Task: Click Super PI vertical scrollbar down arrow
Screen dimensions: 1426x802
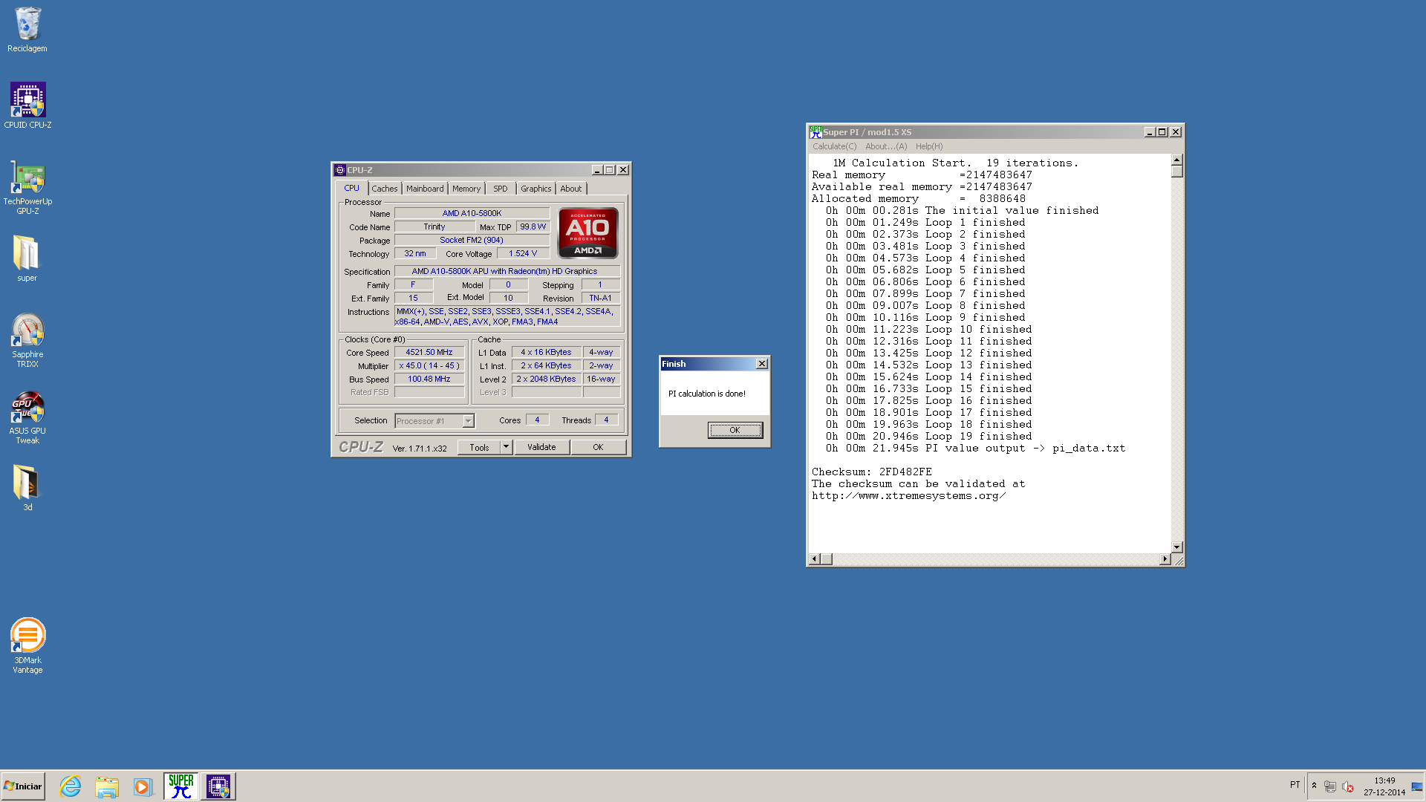Action: coord(1176,547)
